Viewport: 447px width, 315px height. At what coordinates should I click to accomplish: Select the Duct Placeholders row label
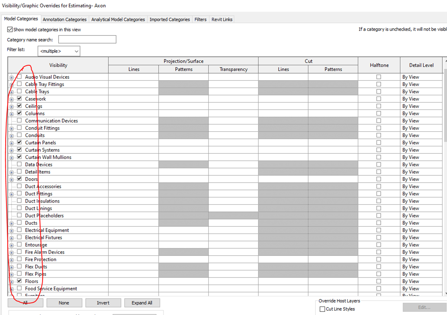[44, 216]
